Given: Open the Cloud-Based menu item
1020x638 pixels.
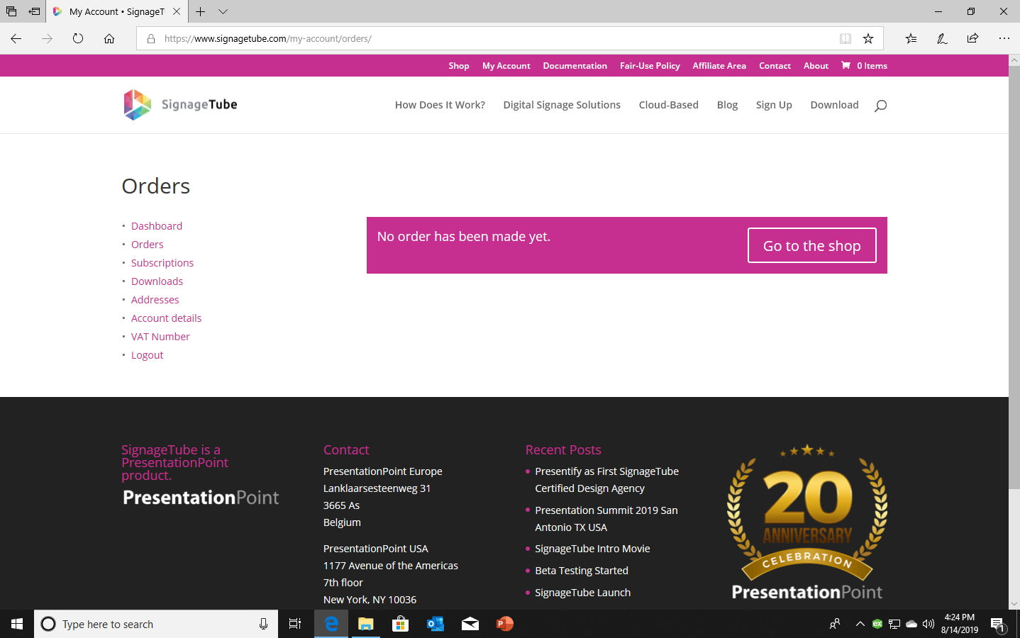Looking at the screenshot, I should [x=669, y=105].
